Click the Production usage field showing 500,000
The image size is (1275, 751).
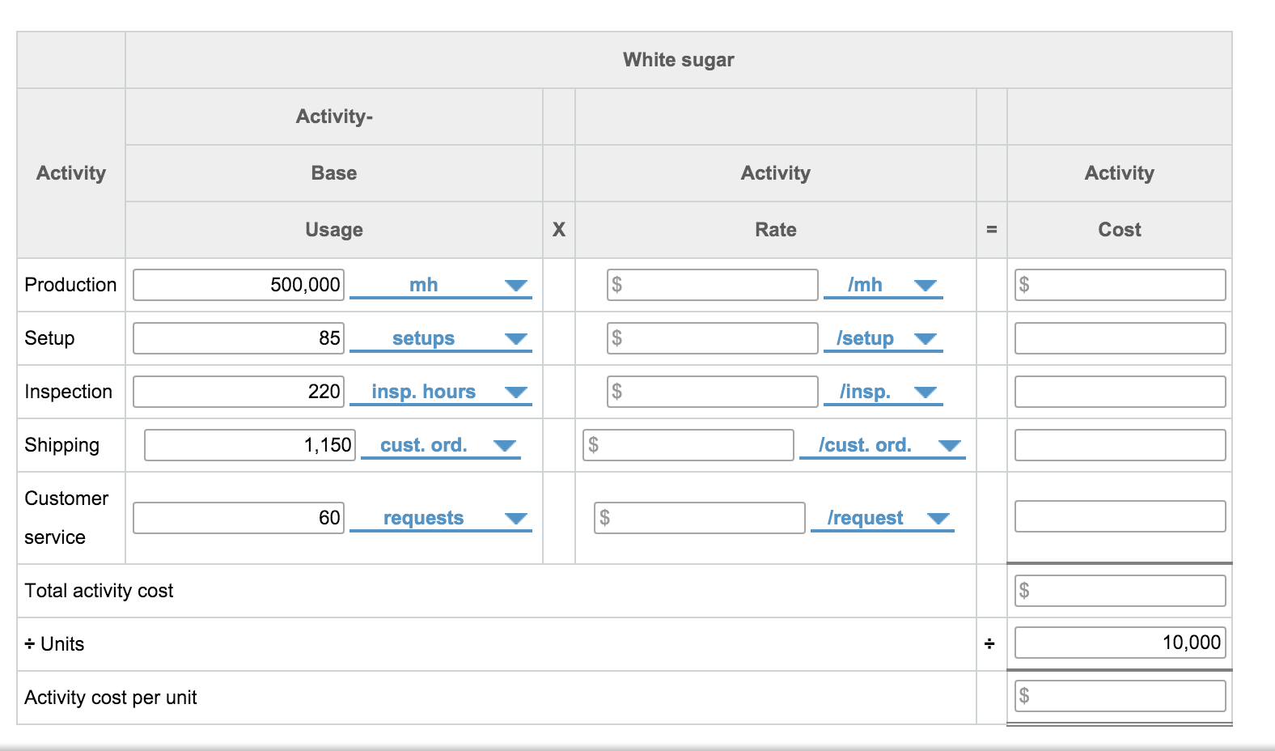click(x=239, y=285)
